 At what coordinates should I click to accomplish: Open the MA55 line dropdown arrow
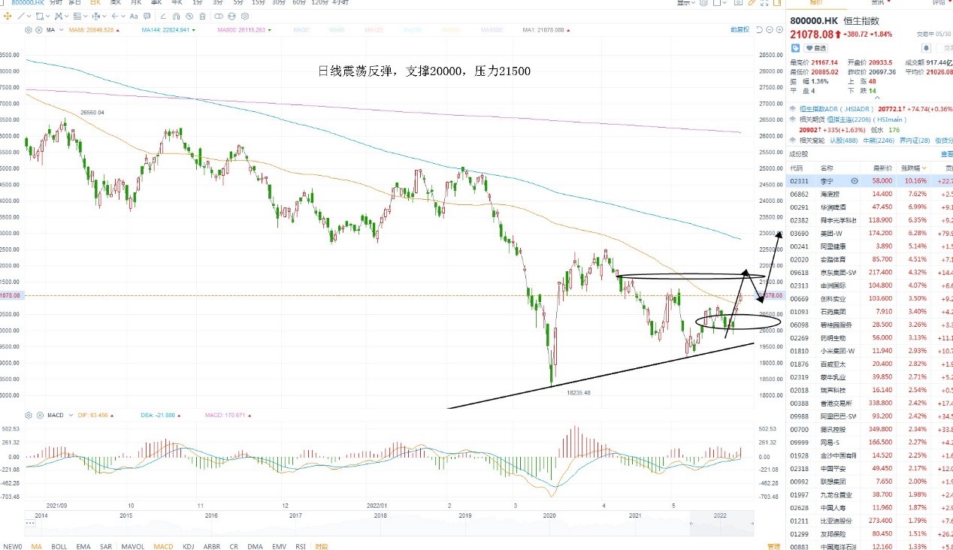point(118,30)
